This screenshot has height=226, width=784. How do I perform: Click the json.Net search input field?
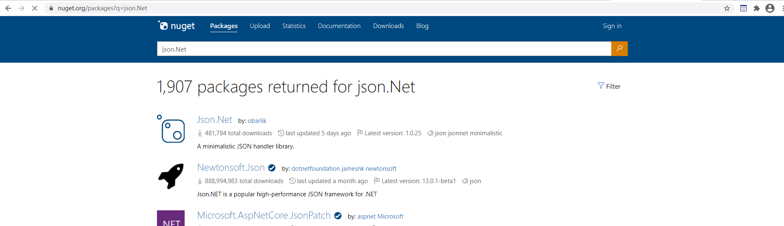[x=384, y=49]
